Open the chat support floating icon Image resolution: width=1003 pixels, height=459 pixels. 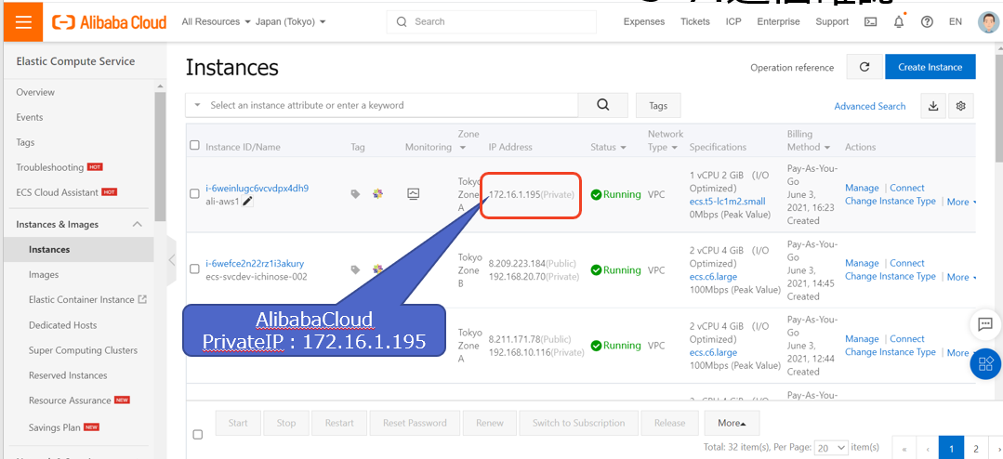click(x=985, y=324)
